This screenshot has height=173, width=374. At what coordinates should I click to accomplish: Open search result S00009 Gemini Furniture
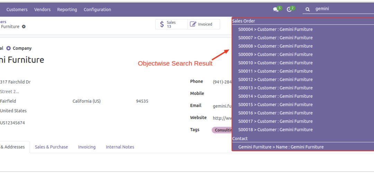275,55
